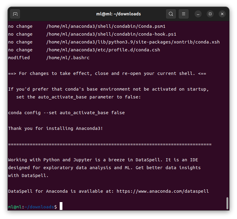The height and width of the screenshot is (219, 237).
Task: Click the path ending in conda-hook.ps1
Action: pos(111,34)
